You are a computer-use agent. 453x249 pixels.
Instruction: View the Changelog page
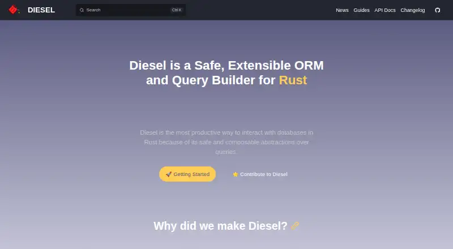[x=413, y=10]
